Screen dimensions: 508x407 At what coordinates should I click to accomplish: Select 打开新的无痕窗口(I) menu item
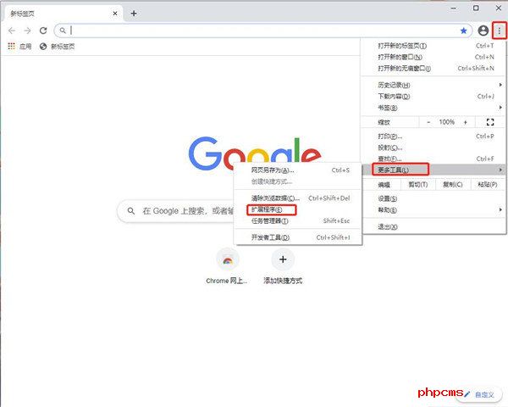click(433, 68)
